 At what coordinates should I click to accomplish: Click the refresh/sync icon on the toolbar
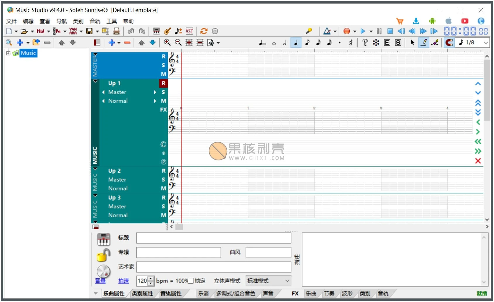click(204, 31)
